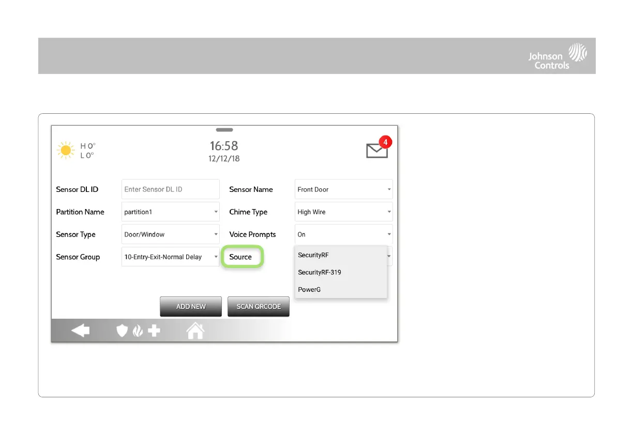Tap the fire flame emergency icon
Screen dimensions: 633x447
click(138, 331)
